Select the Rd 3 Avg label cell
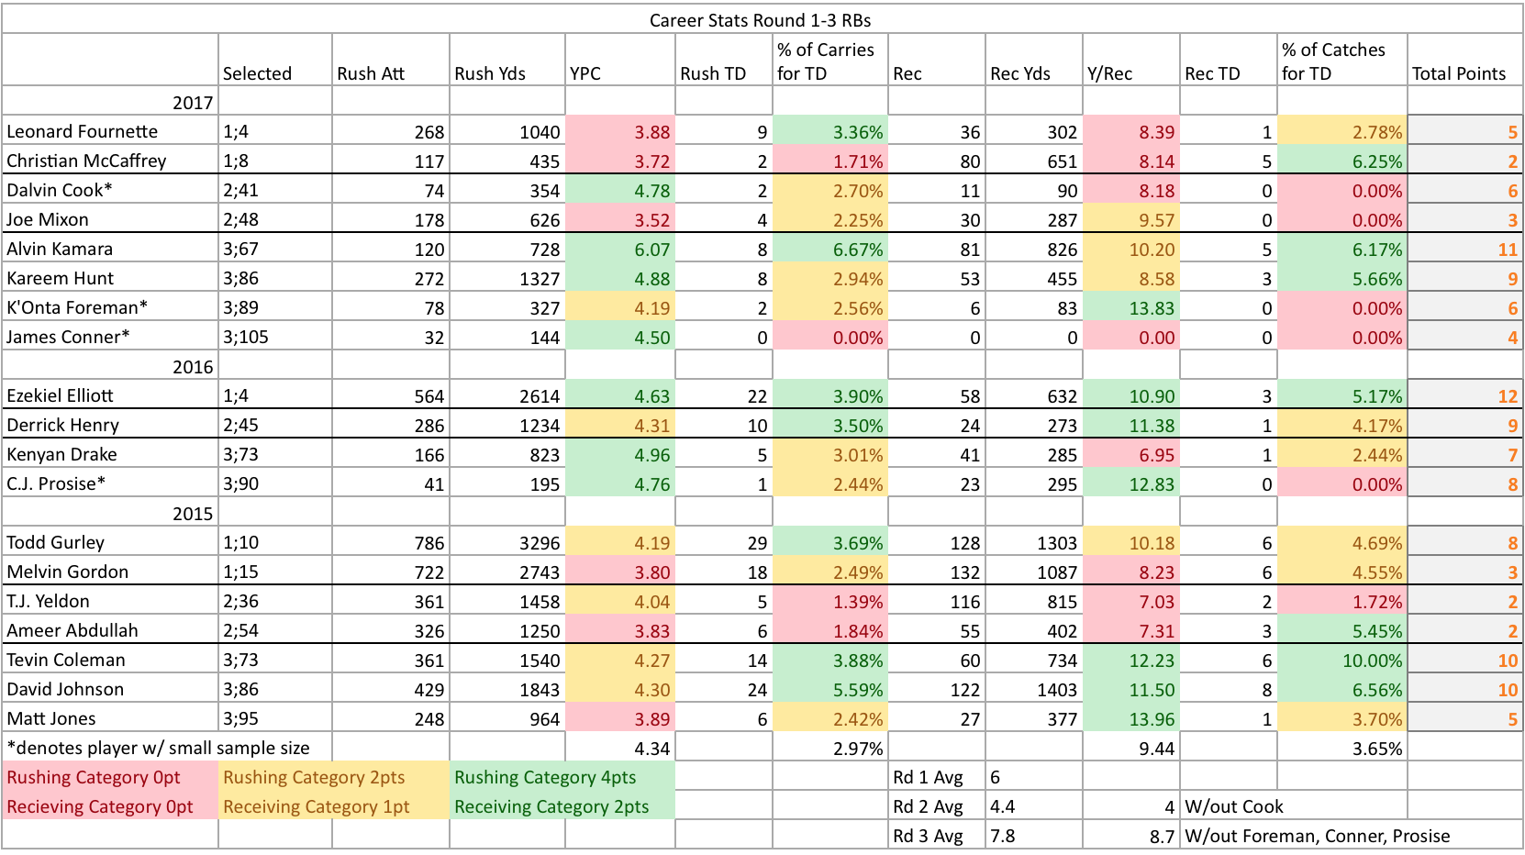The image size is (1525, 855). pos(937,836)
